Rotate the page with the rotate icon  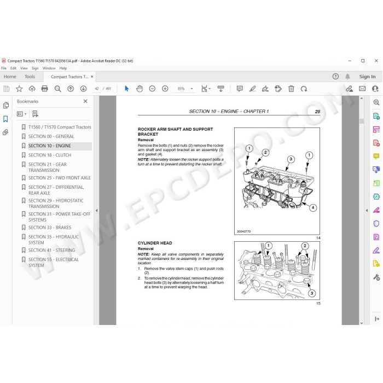(304, 89)
